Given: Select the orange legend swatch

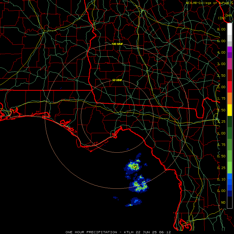Looking at the screenshot, I should 230,99.
